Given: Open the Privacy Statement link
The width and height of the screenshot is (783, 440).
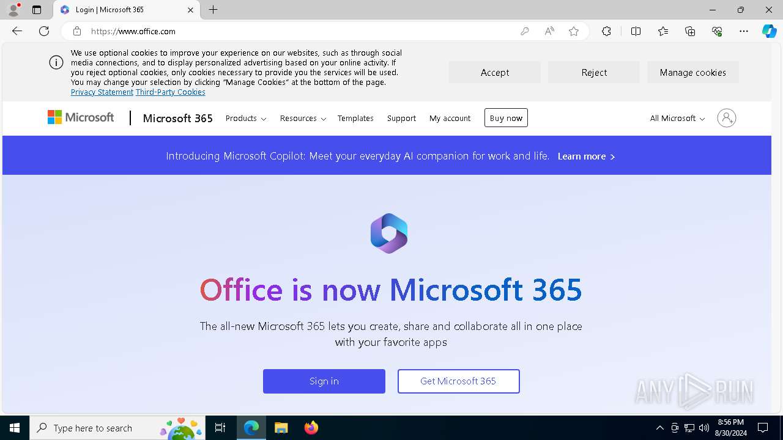Looking at the screenshot, I should 102,92.
